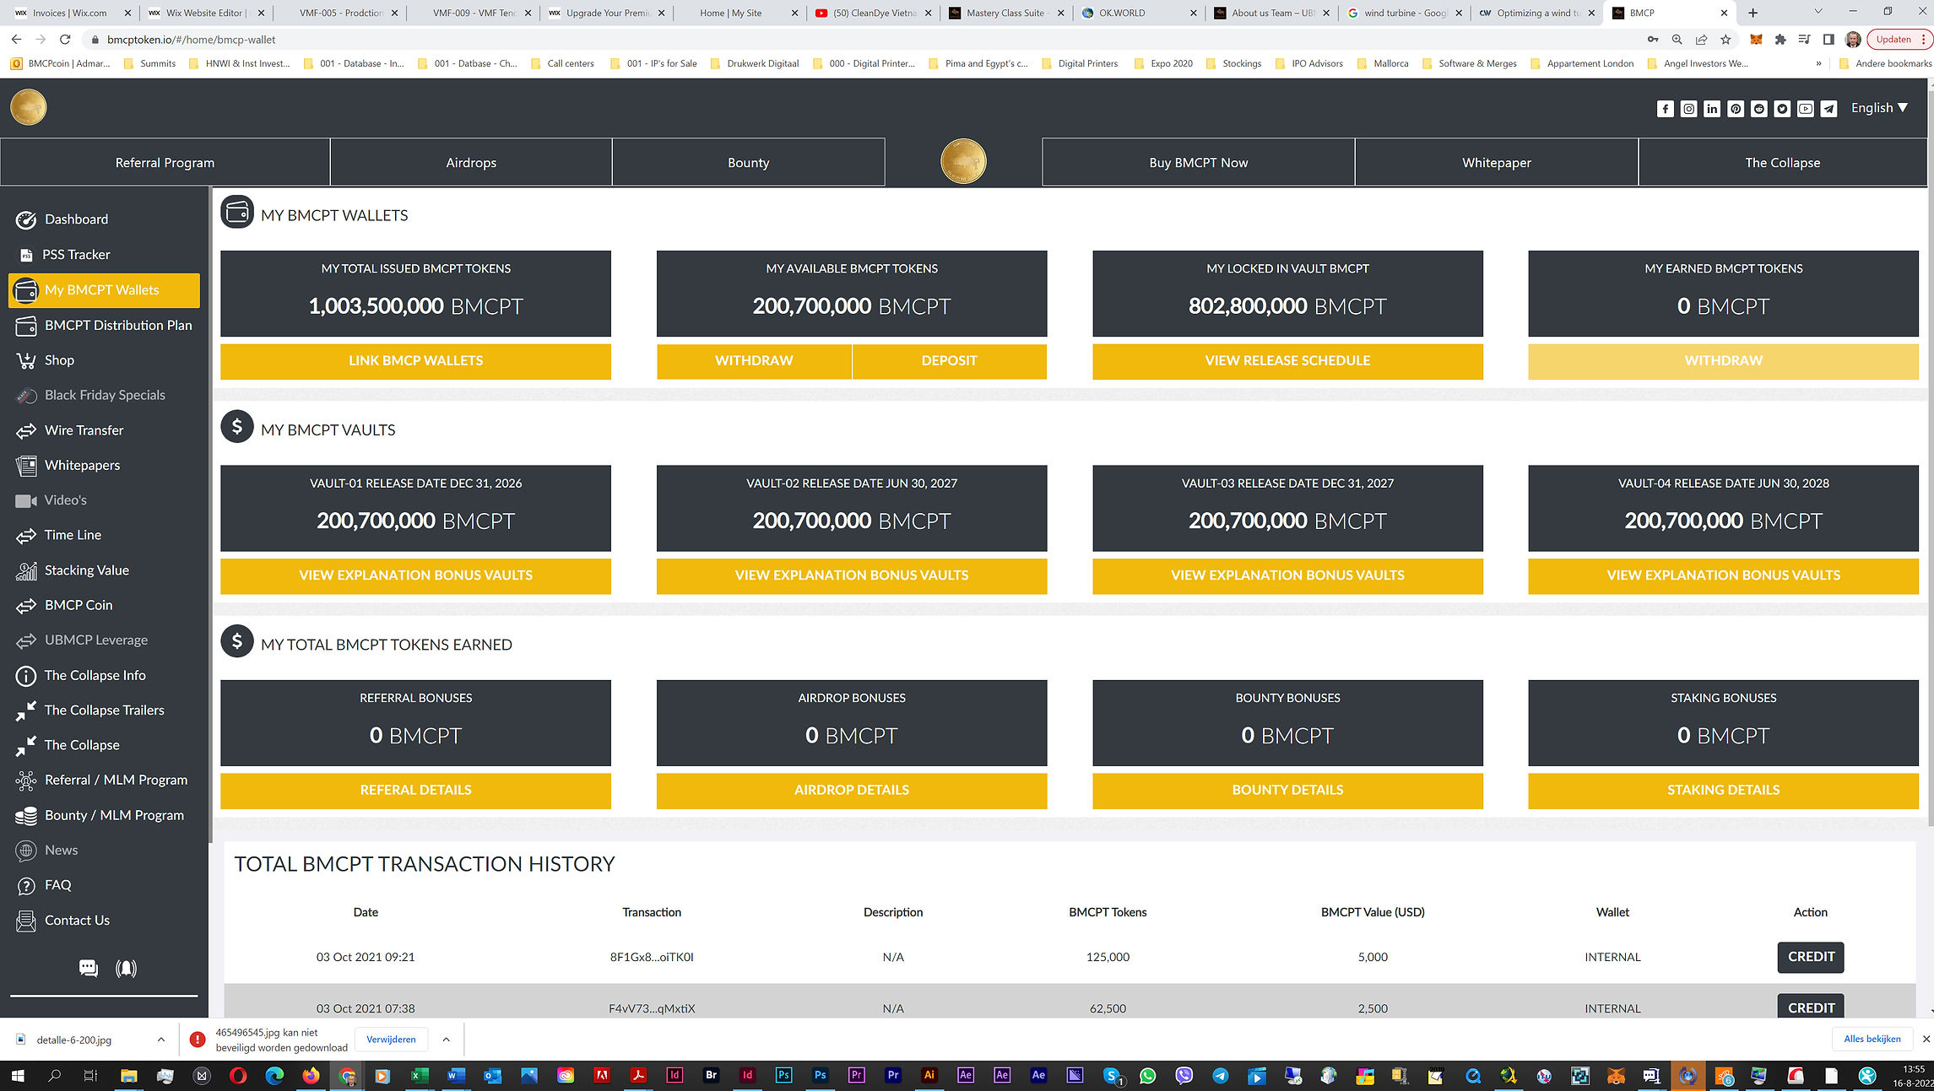This screenshot has height=1091, width=1934.
Task: Open the Shop cart sidebar item
Action: [59, 360]
